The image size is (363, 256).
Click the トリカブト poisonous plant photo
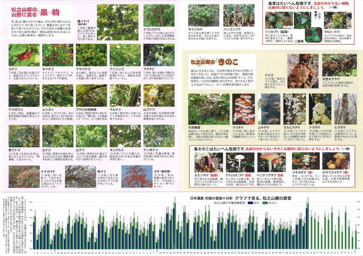279,20
